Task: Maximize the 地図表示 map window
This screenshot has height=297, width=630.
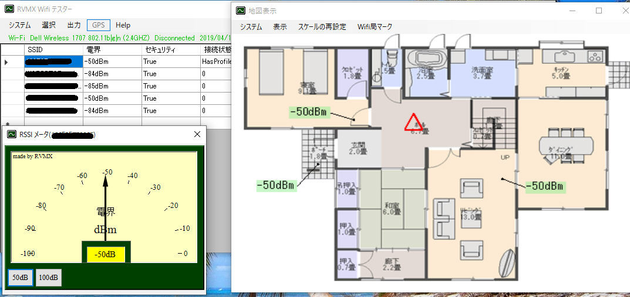Action: 599,11
